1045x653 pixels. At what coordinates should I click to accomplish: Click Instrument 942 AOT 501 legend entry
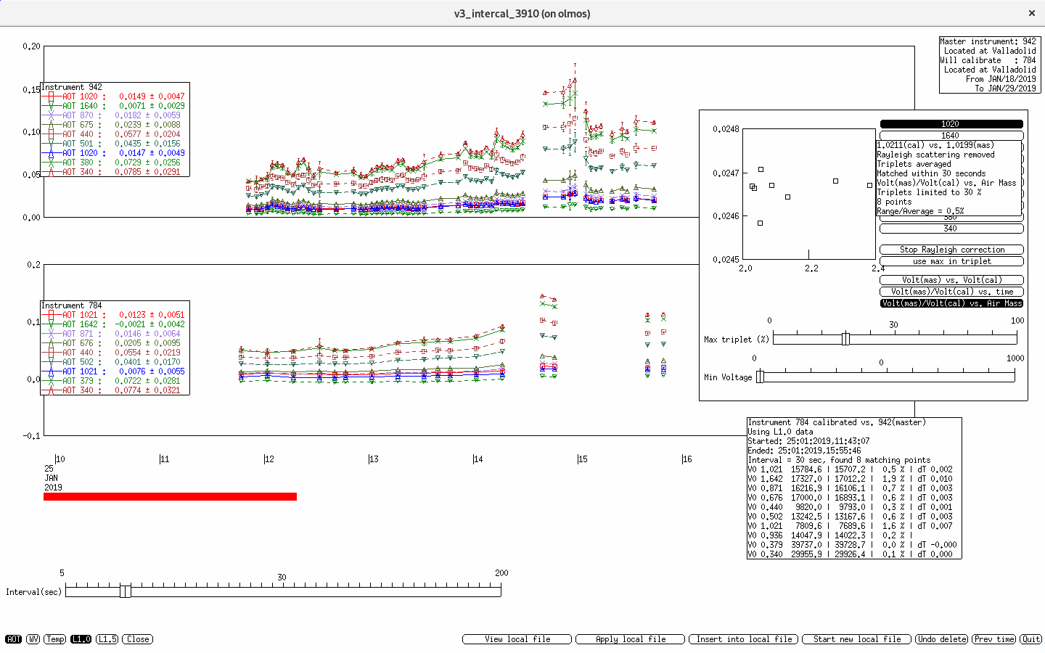pos(115,144)
